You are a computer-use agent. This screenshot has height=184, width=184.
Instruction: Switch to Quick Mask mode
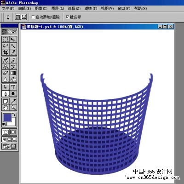(13, 132)
